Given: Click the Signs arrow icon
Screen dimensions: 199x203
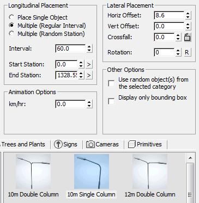Looking at the screenshot, I should (x=58, y=144).
